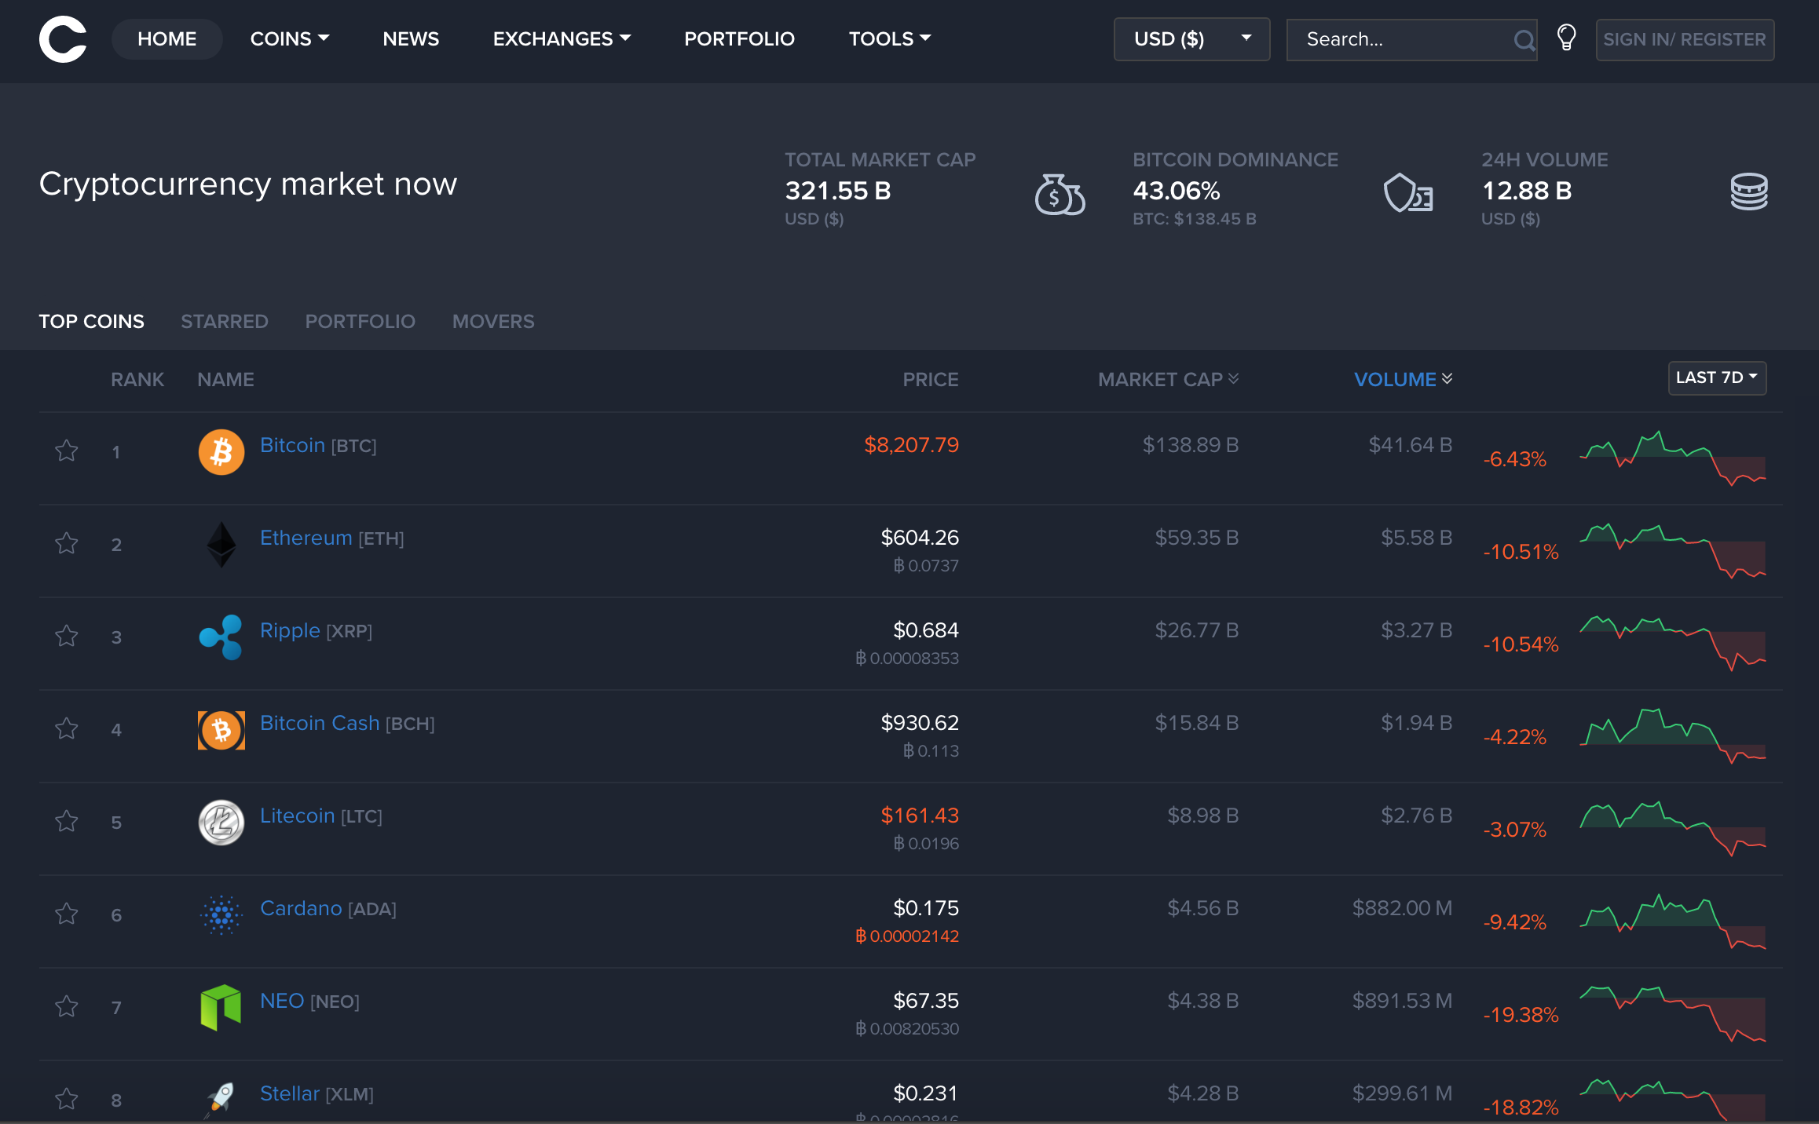Switch to the MOVERS tab
The width and height of the screenshot is (1819, 1124).
(x=492, y=321)
